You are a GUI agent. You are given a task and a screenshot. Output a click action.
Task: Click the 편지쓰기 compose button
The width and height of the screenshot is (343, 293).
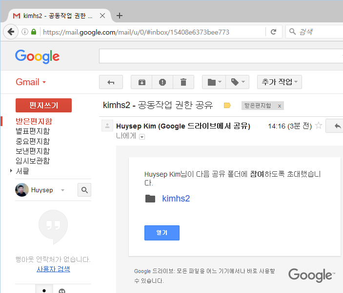click(43, 106)
